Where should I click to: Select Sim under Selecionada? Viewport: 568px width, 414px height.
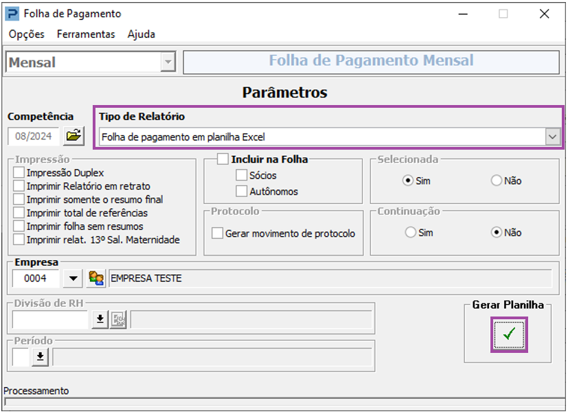pos(408,181)
